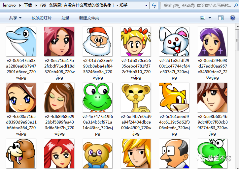
Task: Select the golden bear key avatar
Action: click(x=136, y=98)
